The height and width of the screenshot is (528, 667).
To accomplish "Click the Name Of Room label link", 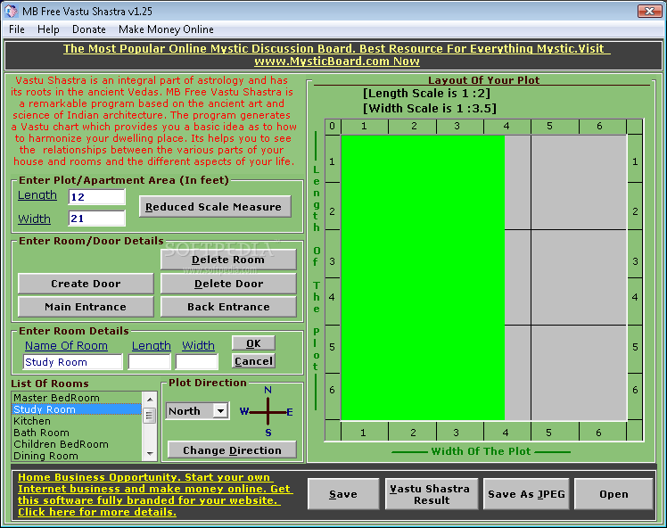I will coord(66,345).
